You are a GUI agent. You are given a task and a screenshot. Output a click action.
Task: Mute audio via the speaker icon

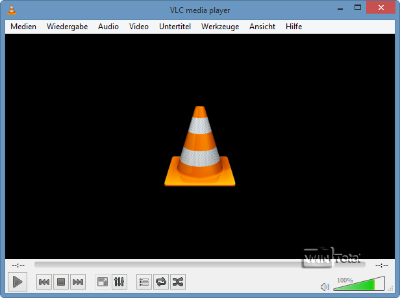pyautogui.click(x=325, y=287)
